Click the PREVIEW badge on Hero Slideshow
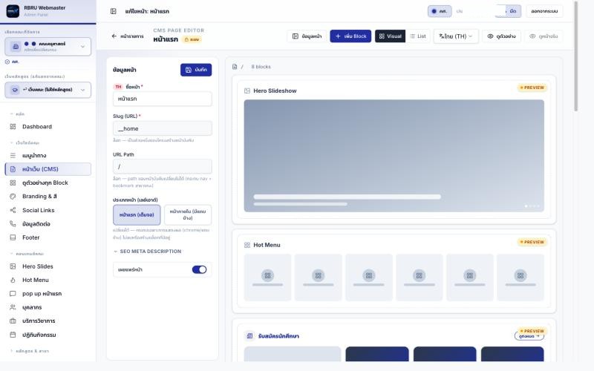The height and width of the screenshot is (371, 594). (532, 88)
